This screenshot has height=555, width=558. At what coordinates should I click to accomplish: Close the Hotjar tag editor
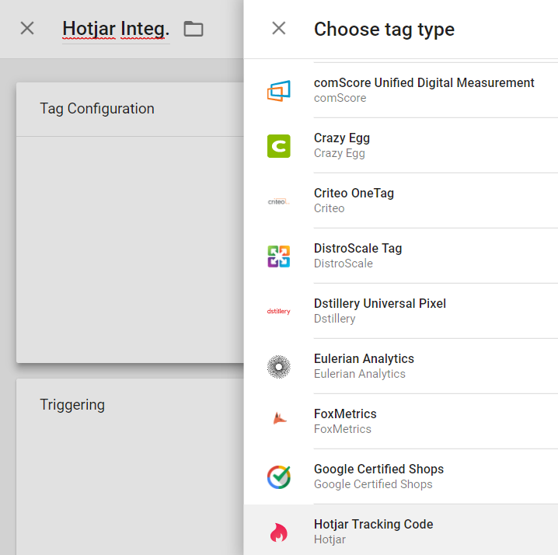(27, 29)
